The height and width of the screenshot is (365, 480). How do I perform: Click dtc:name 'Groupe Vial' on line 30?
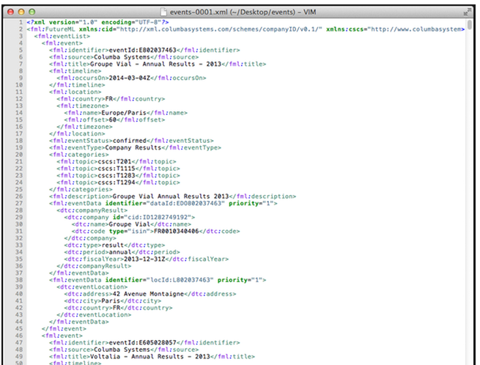click(130, 224)
